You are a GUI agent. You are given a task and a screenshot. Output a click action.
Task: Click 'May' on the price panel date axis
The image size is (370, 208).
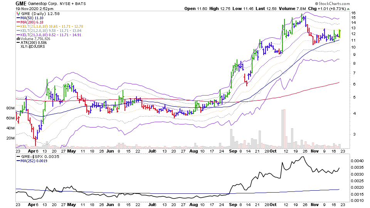tap(72, 151)
